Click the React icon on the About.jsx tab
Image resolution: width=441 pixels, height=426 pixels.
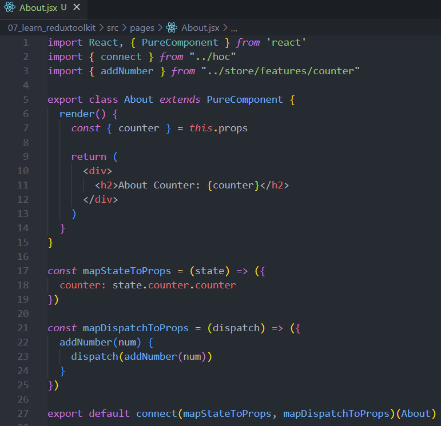[x=10, y=7]
